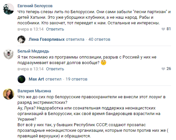Screen dimensions: 176x140
Task: Open Валерия Мысина's avatar
Action: tap(9, 94)
